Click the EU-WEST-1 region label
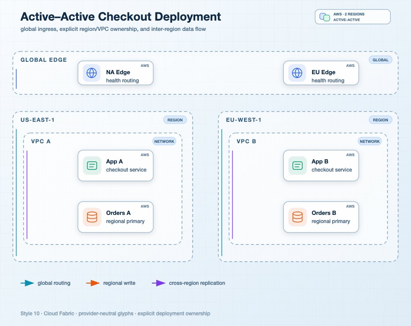The image size is (411, 326). pyautogui.click(x=244, y=120)
